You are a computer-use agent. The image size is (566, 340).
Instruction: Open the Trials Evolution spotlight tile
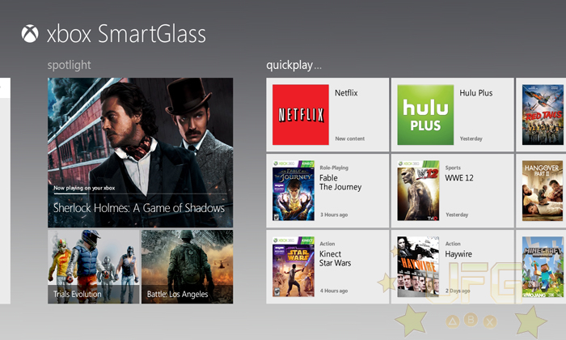[94, 266]
